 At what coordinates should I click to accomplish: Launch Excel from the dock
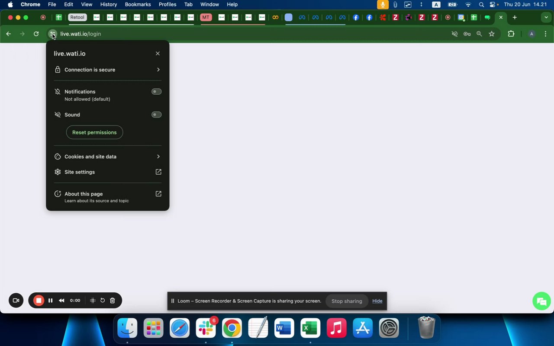[x=310, y=328]
